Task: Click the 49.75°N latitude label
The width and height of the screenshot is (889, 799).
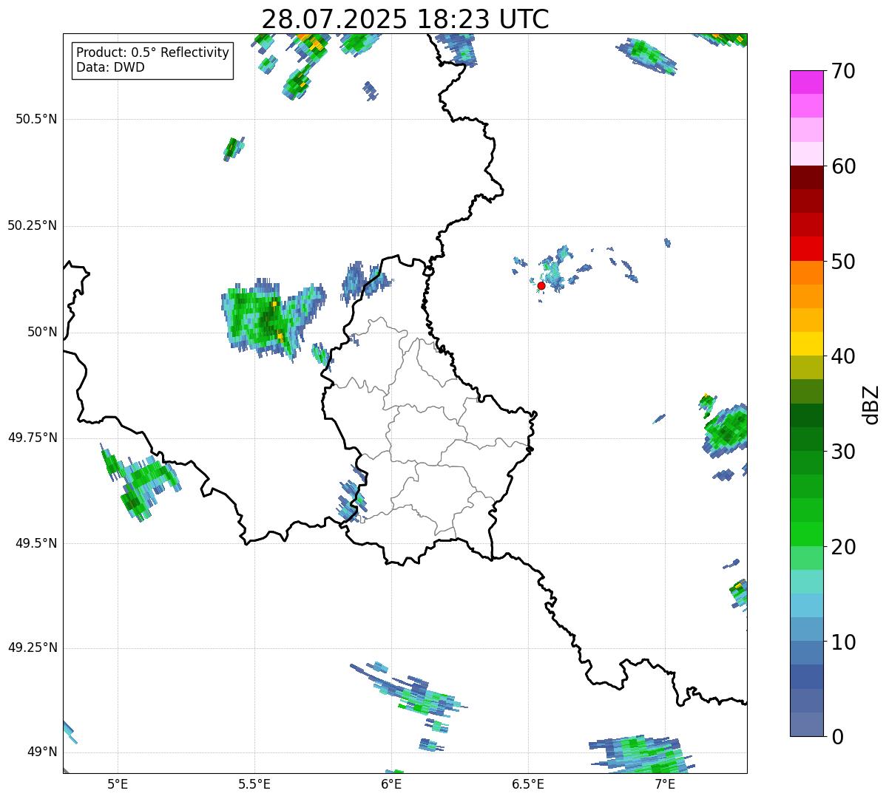Action: click(32, 438)
